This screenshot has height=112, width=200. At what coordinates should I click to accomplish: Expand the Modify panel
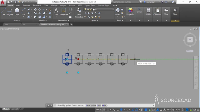(43, 21)
